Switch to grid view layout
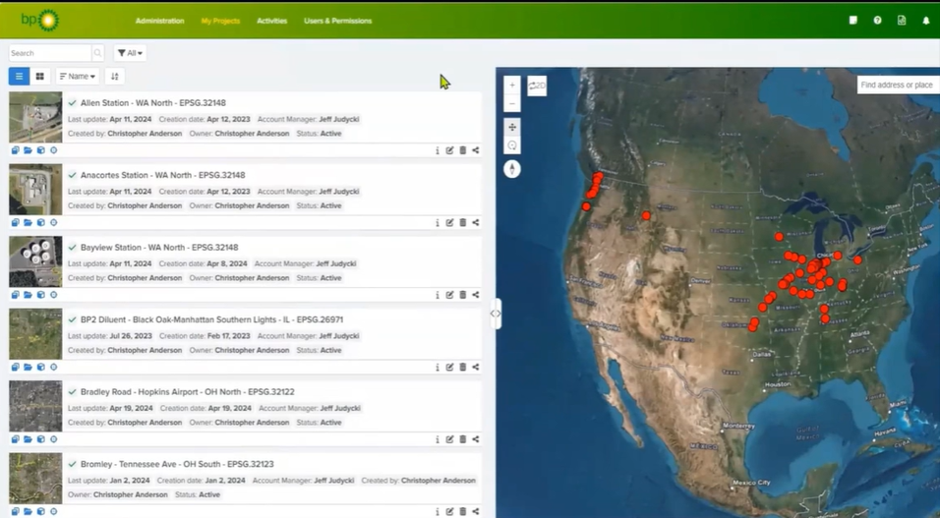This screenshot has height=518, width=940. point(40,76)
